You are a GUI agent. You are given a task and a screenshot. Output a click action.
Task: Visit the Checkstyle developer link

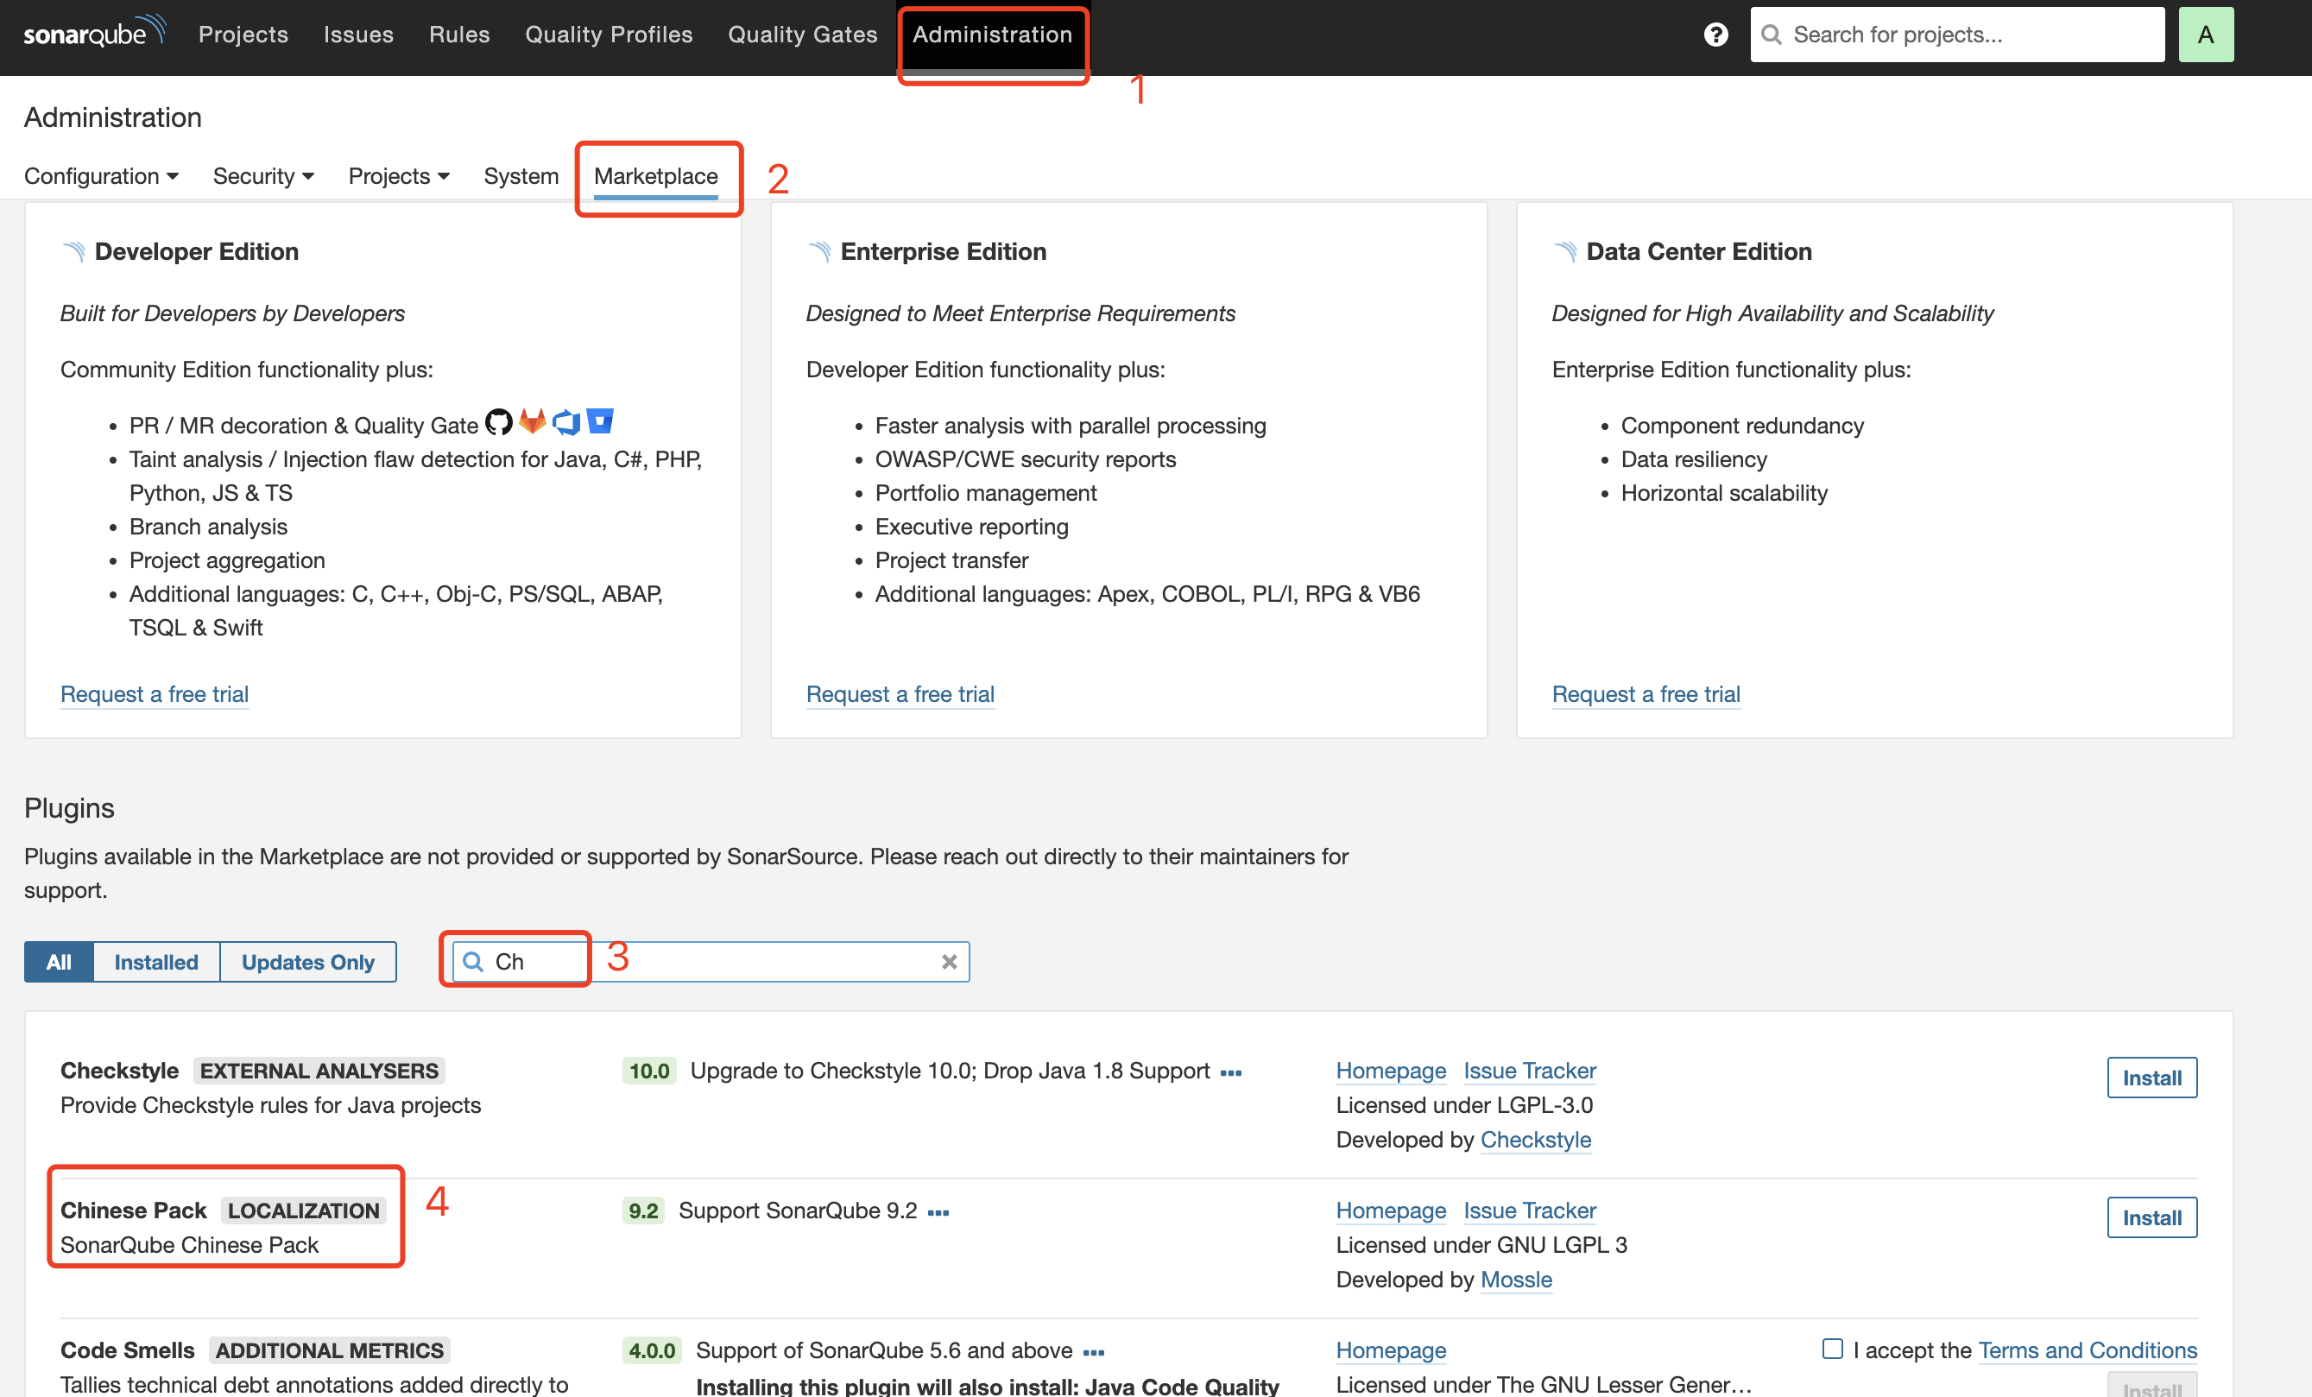click(x=1535, y=1139)
